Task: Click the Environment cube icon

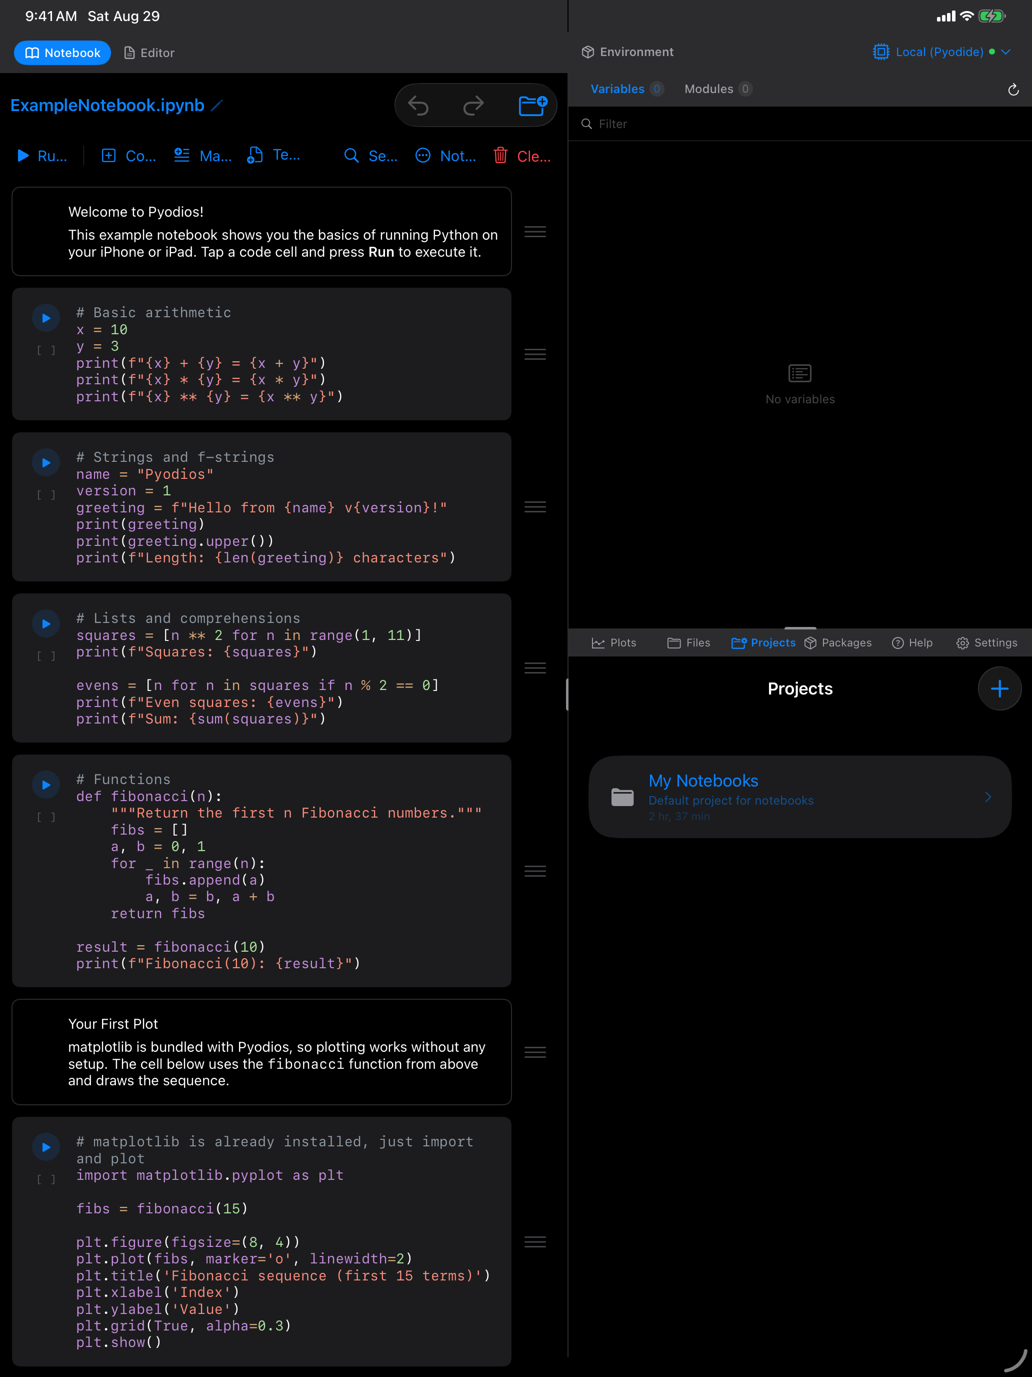Action: point(588,53)
